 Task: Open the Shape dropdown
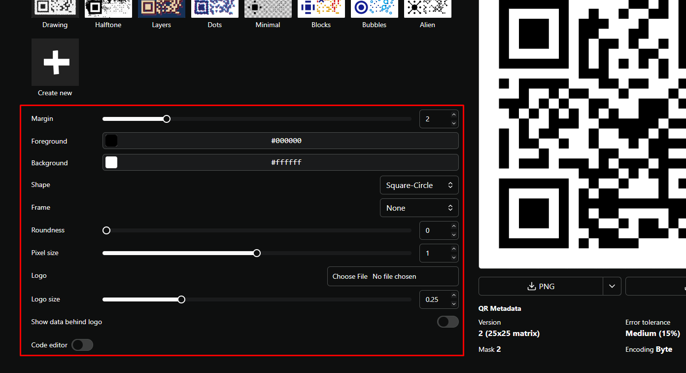coord(419,185)
